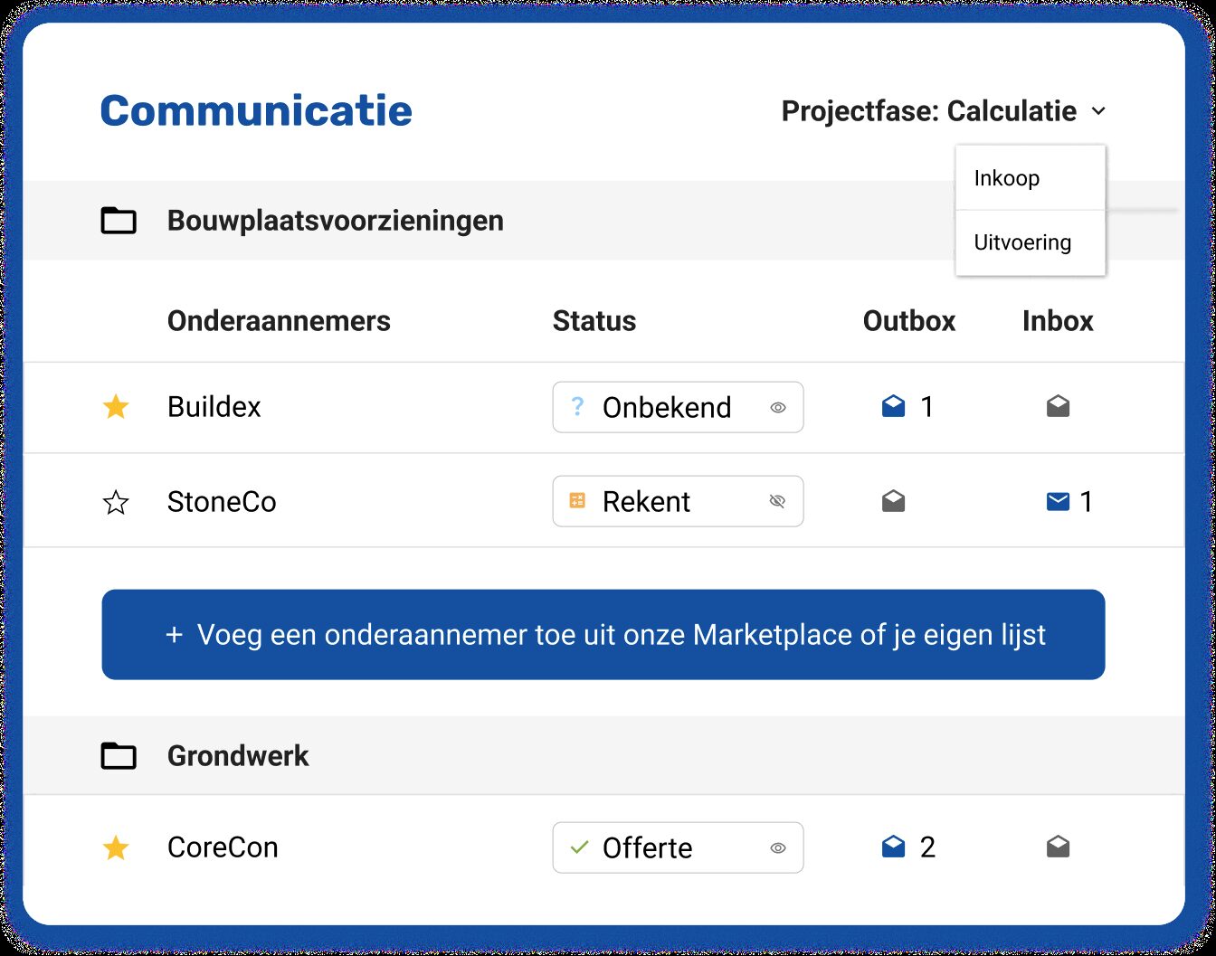Toggle visibility eye for CoreCon status
The image size is (1216, 956).
[x=778, y=848]
